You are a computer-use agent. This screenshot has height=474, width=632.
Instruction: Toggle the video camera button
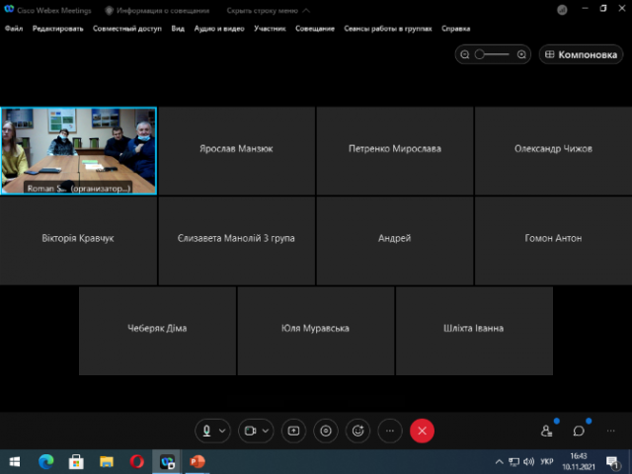point(251,431)
